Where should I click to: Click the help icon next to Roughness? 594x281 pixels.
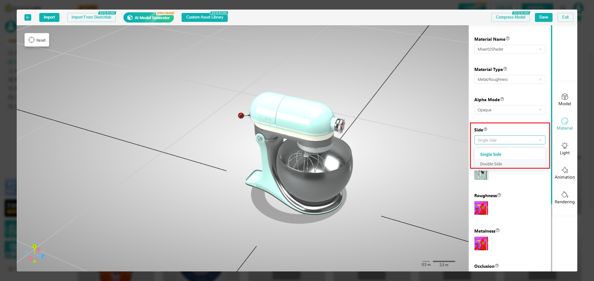(x=499, y=195)
